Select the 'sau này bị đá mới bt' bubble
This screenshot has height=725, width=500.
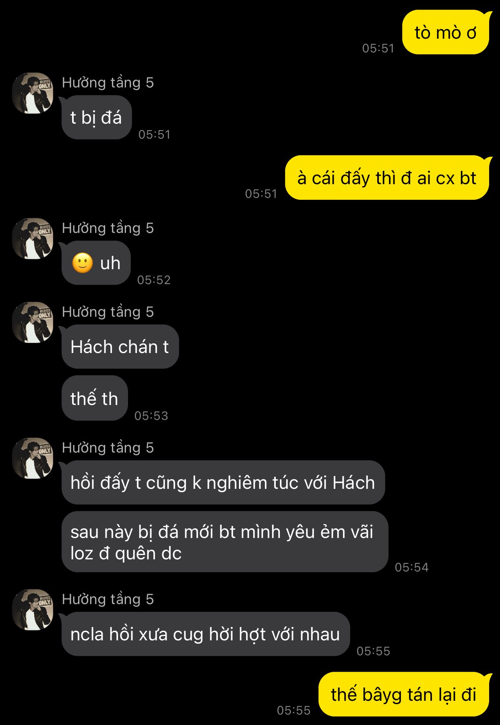click(x=225, y=542)
